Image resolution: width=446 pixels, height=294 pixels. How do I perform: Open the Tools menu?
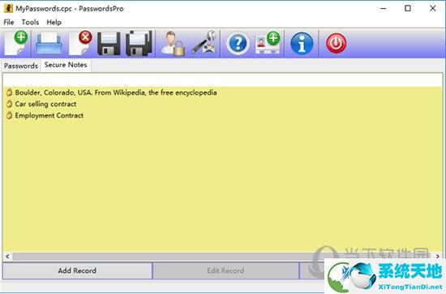click(x=30, y=22)
